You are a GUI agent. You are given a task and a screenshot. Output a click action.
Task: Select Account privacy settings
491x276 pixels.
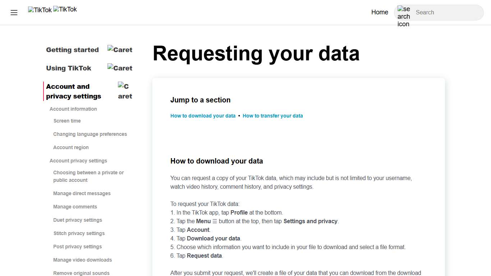[x=78, y=161]
